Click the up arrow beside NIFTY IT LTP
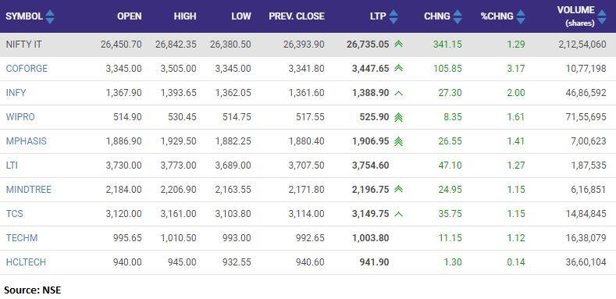This screenshot has height=299, width=616. (398, 44)
